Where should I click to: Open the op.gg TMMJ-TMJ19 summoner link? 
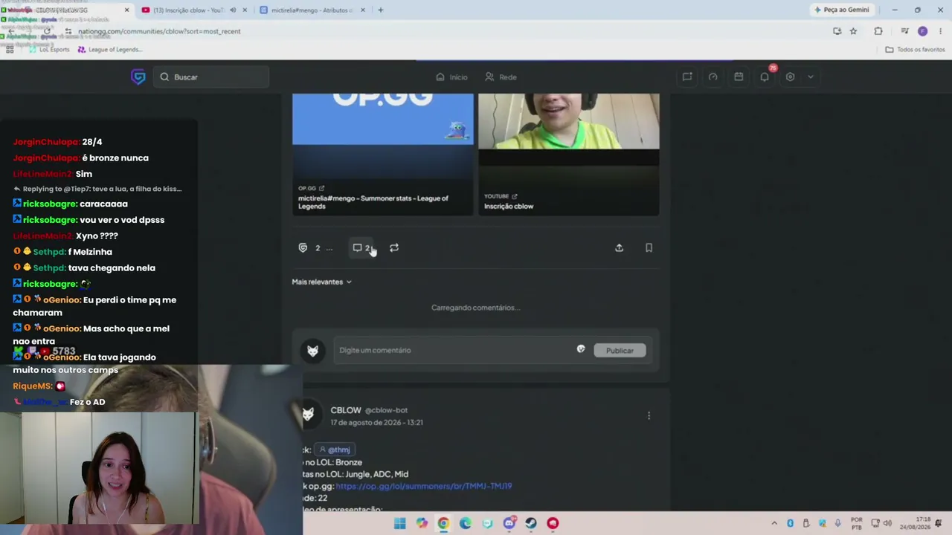tap(423, 486)
